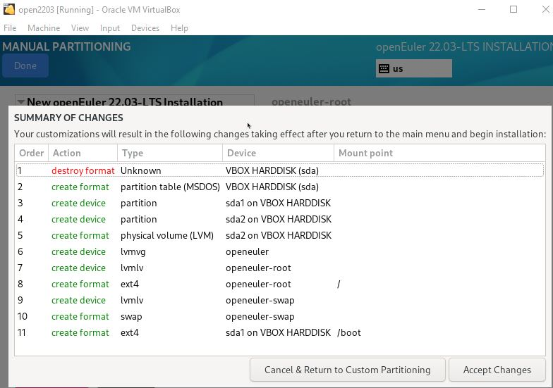553x388 pixels.
Task: Click the Done button
Action: [x=25, y=66]
